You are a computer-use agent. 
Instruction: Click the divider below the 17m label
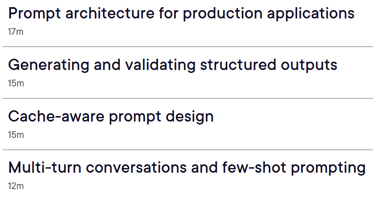[188, 47]
